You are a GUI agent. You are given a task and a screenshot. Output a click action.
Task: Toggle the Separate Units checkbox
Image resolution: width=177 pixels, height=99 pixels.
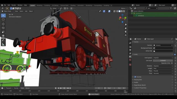point(172,63)
